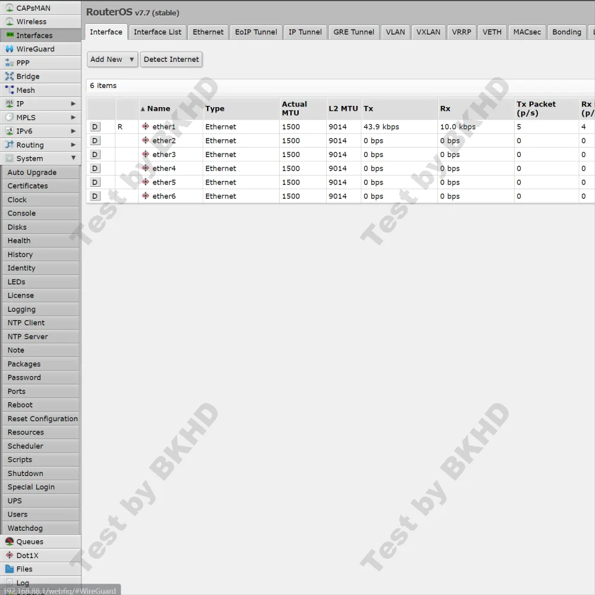Disable ether5 with its D button
Screen dimensions: 595x595
pyautogui.click(x=95, y=182)
